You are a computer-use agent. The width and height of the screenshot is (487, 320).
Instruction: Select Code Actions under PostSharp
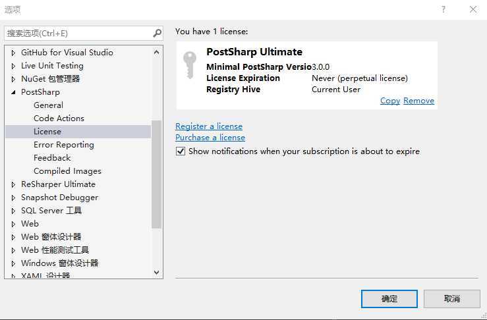[x=59, y=119]
